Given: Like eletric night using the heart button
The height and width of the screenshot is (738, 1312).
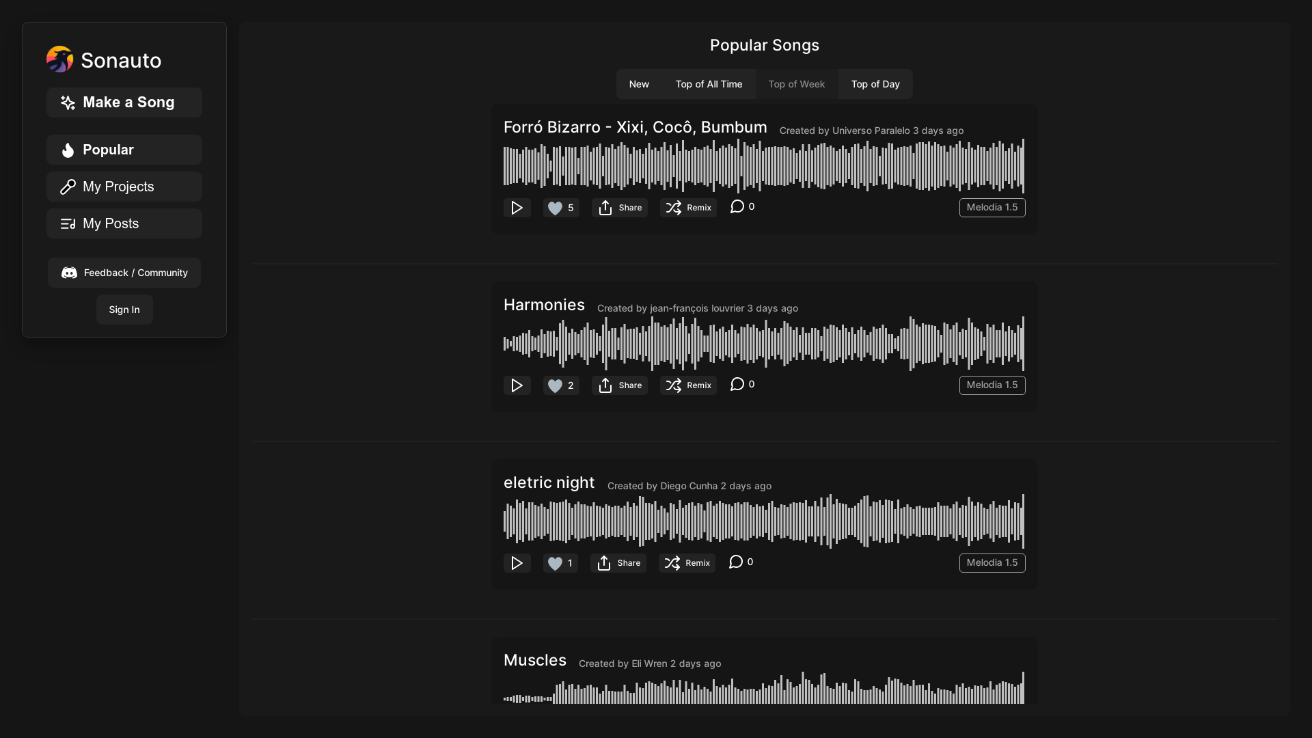Looking at the screenshot, I should (x=556, y=563).
